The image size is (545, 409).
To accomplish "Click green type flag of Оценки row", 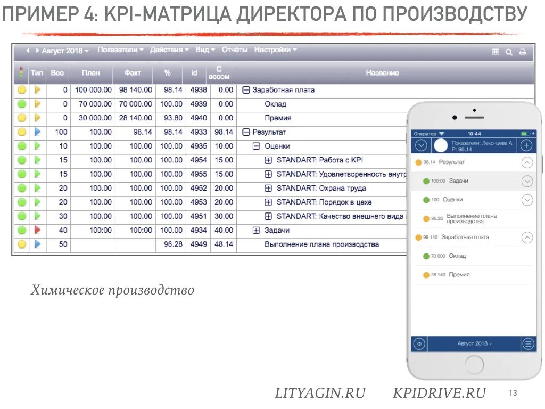I will (38, 146).
